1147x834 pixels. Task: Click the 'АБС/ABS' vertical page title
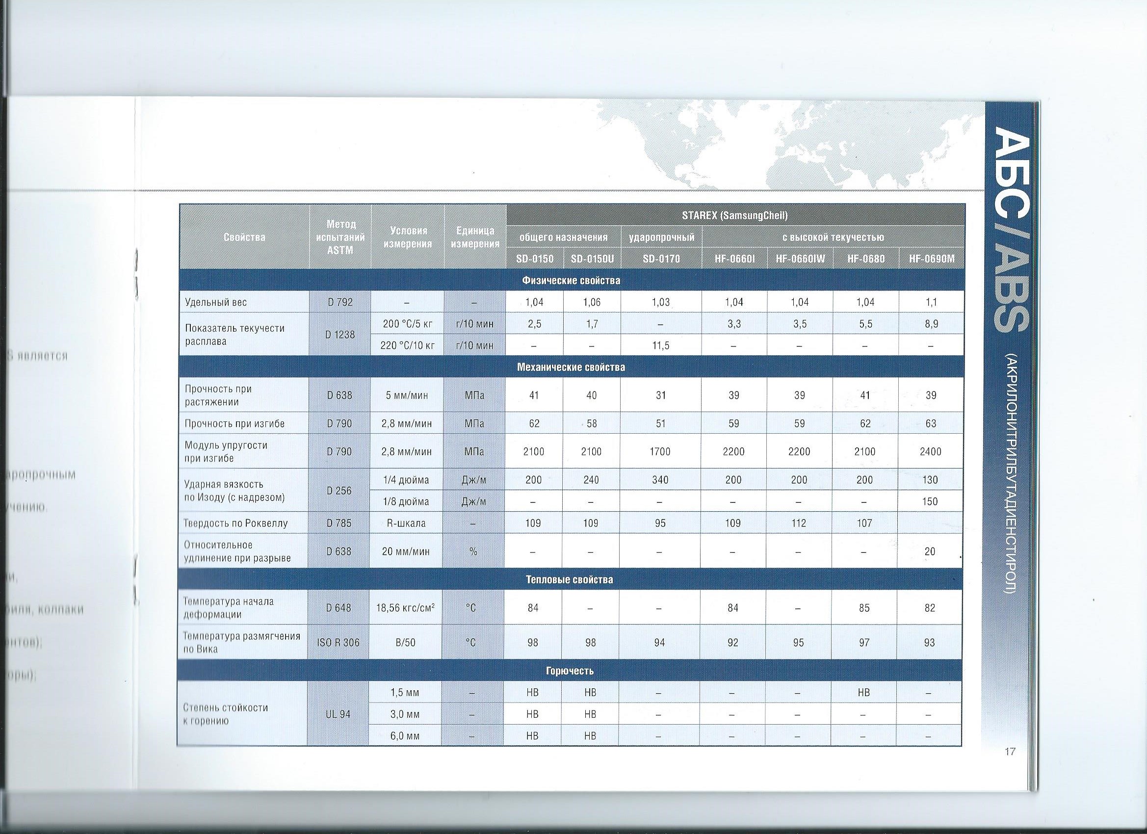coord(1011,229)
